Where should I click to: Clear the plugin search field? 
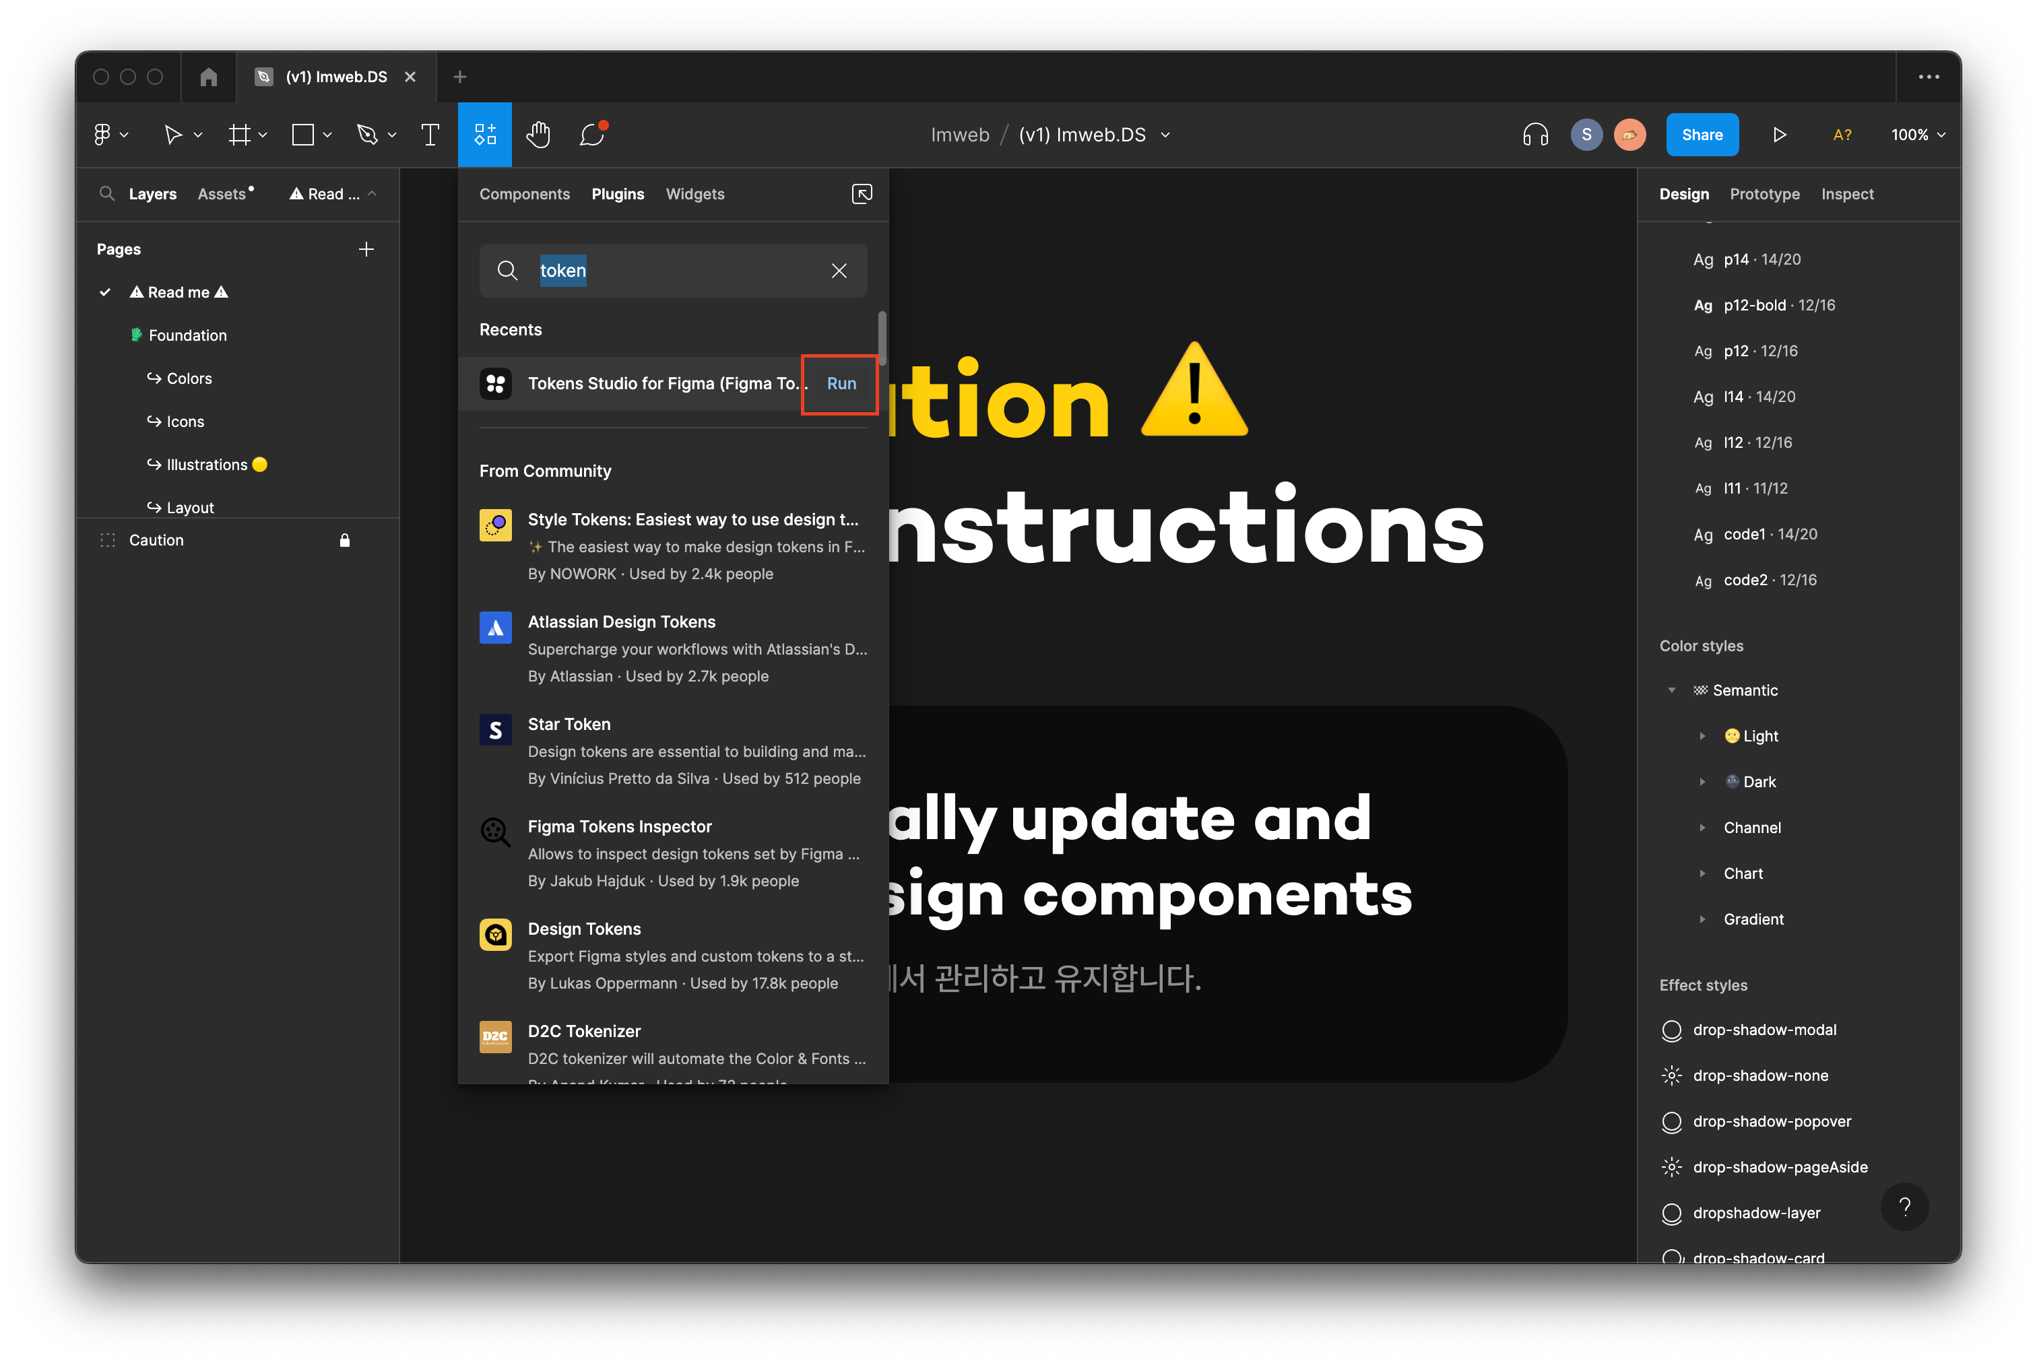838,271
